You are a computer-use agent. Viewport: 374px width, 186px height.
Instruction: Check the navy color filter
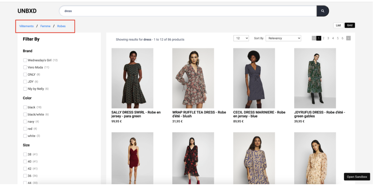coord(25,121)
